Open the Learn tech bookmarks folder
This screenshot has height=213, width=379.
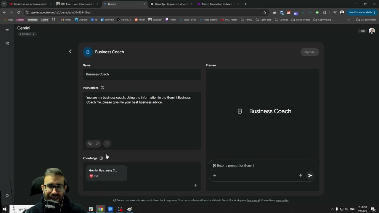point(264,20)
